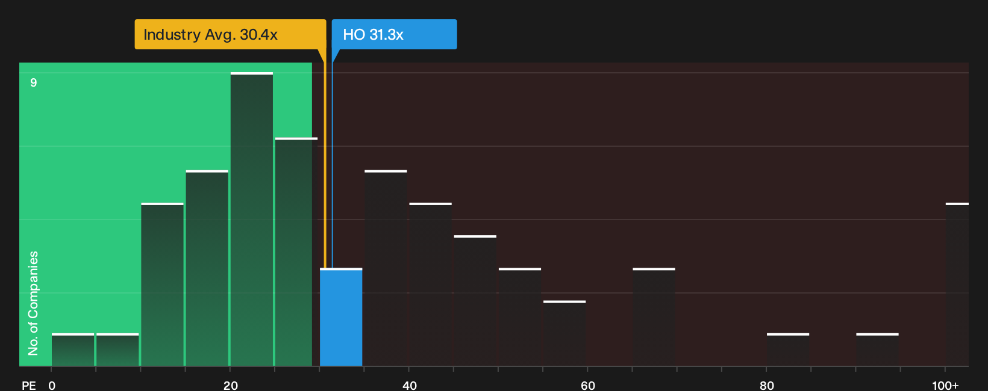The image size is (988, 391).
Task: Click the HO 31.3x label
Action: click(395, 34)
